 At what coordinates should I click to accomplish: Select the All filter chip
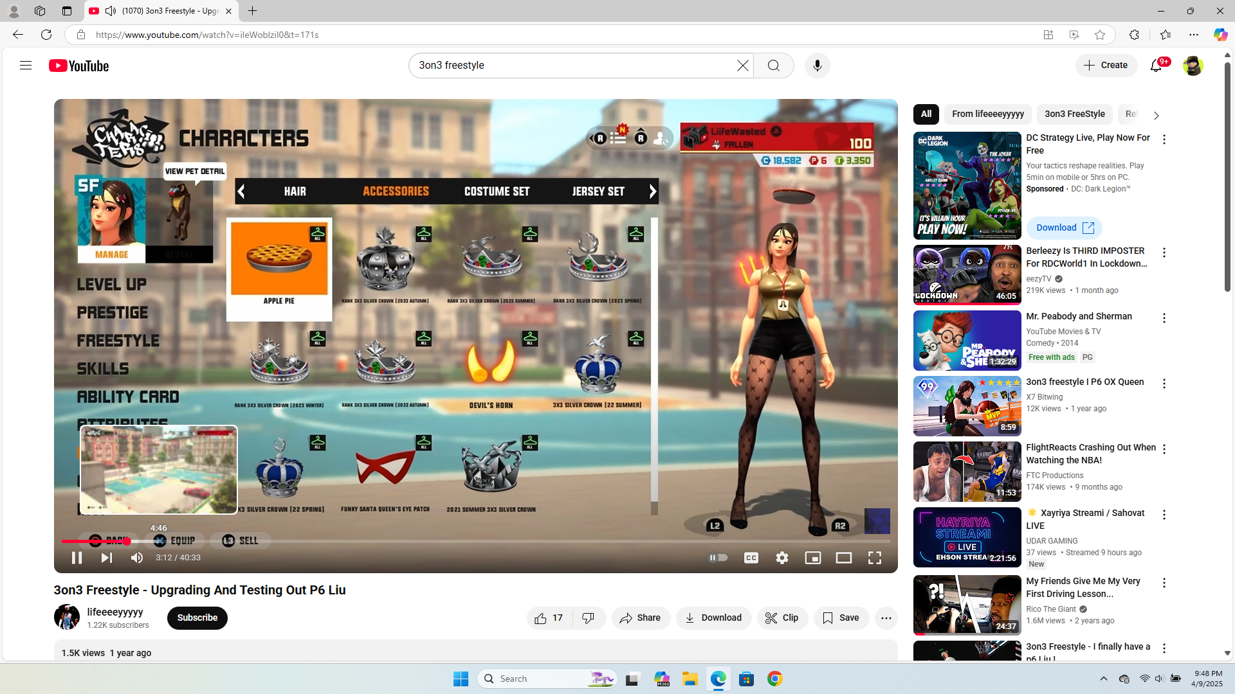click(x=926, y=114)
